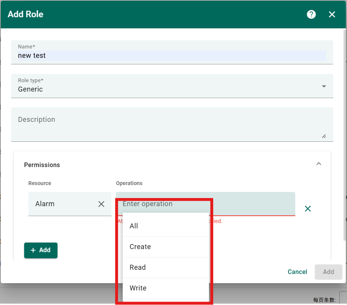Clear the Alarm resource selection
The width and height of the screenshot is (347, 305).
tap(101, 204)
